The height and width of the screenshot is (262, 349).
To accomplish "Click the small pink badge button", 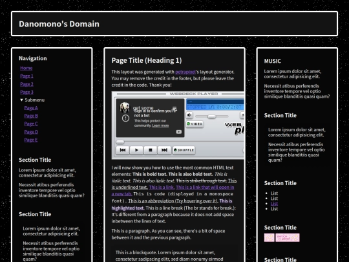I will 269,237.
